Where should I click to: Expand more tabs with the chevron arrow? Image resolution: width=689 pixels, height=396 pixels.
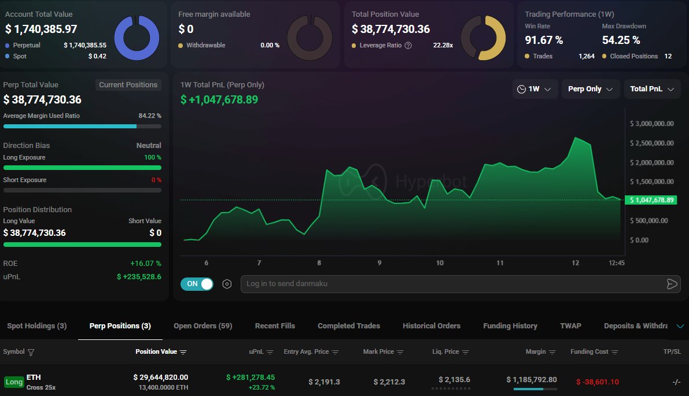[680, 326]
